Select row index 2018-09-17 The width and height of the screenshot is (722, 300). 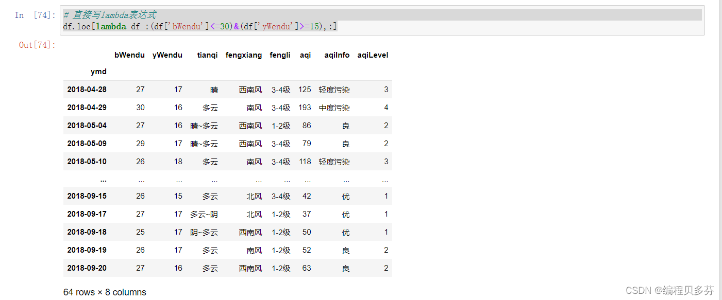click(x=87, y=214)
